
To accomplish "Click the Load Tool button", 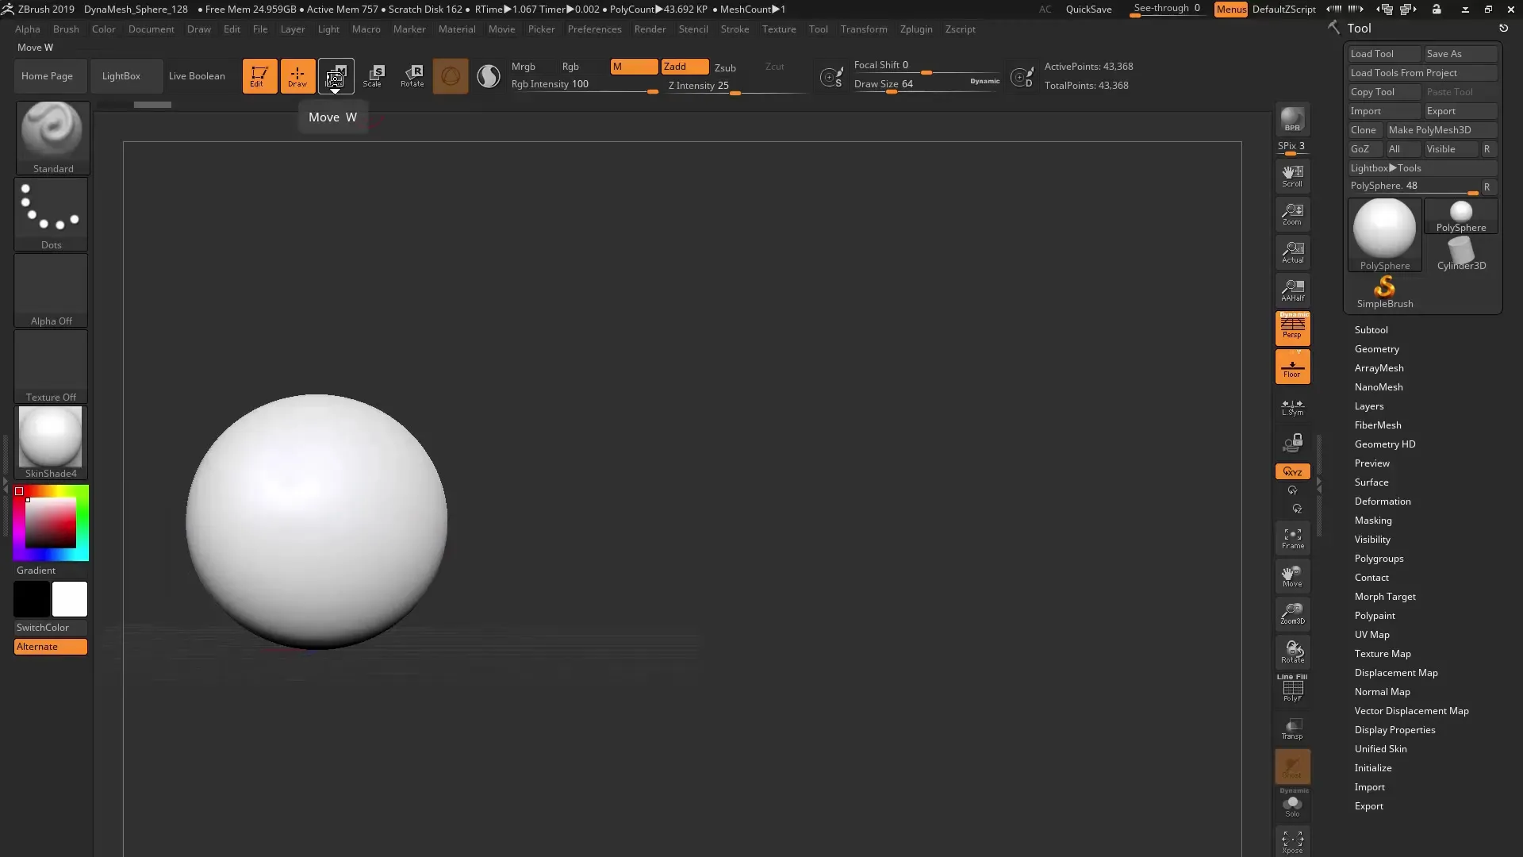I will coord(1384,54).
